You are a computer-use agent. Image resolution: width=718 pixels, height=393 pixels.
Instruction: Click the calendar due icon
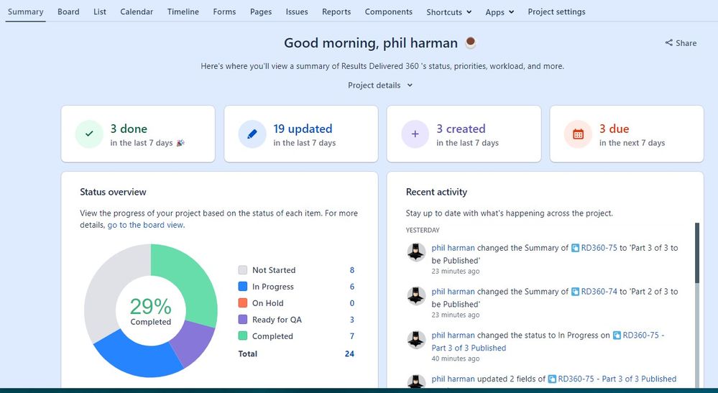(x=579, y=134)
